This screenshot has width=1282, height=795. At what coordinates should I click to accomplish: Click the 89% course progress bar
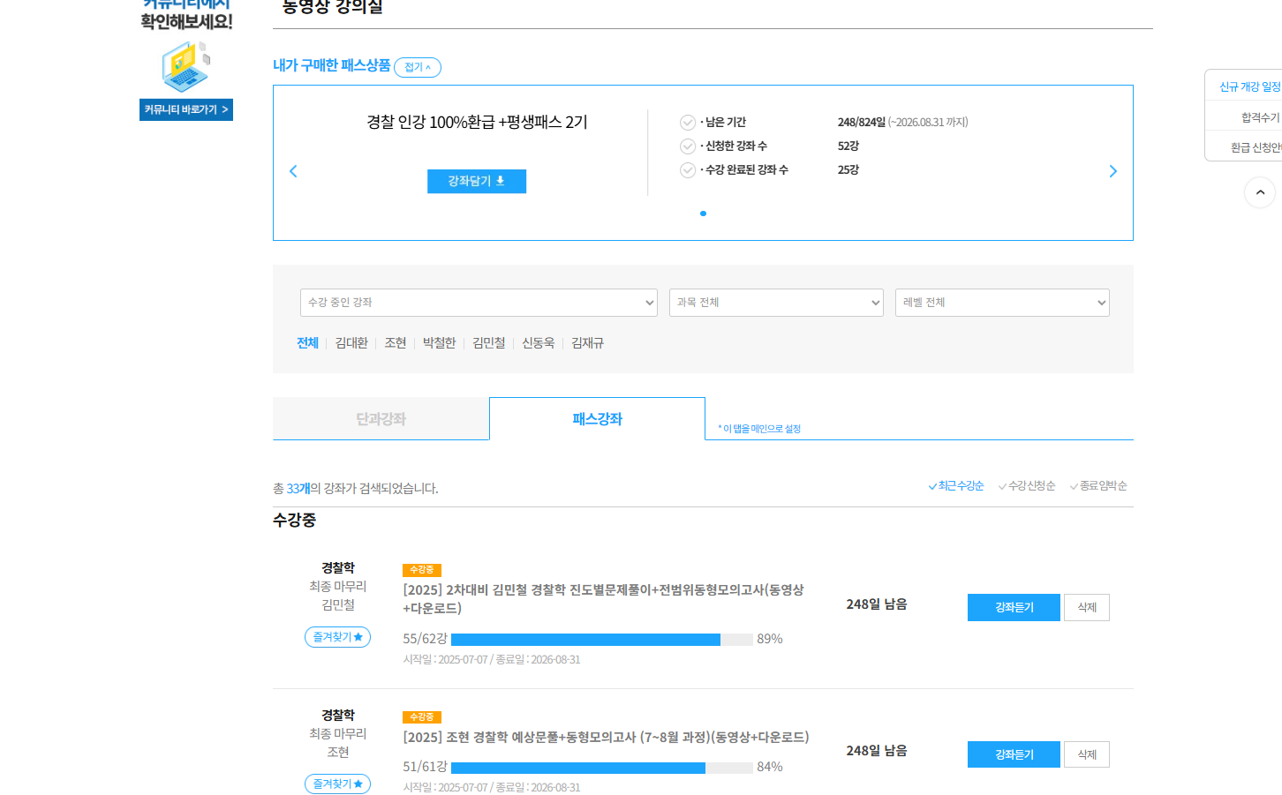pyautogui.click(x=602, y=640)
